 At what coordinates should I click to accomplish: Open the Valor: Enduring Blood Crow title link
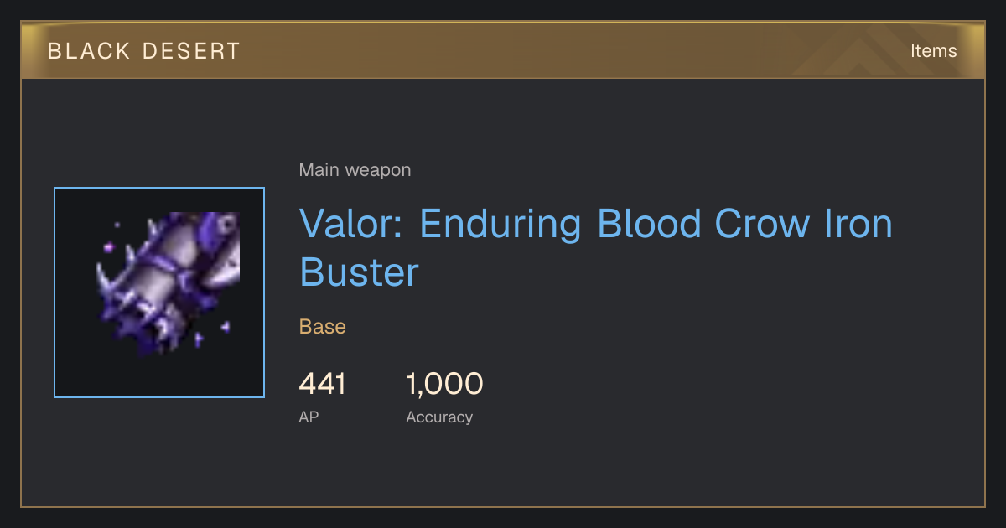point(596,248)
